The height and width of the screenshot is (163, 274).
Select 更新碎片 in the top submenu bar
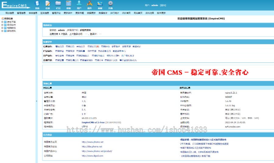click(68, 13)
